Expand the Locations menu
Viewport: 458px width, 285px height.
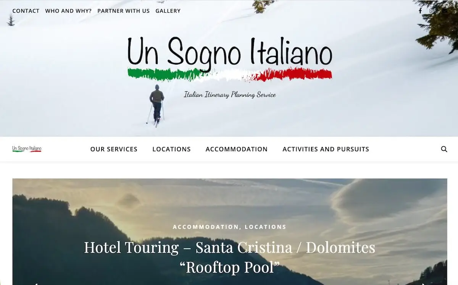[x=171, y=149]
